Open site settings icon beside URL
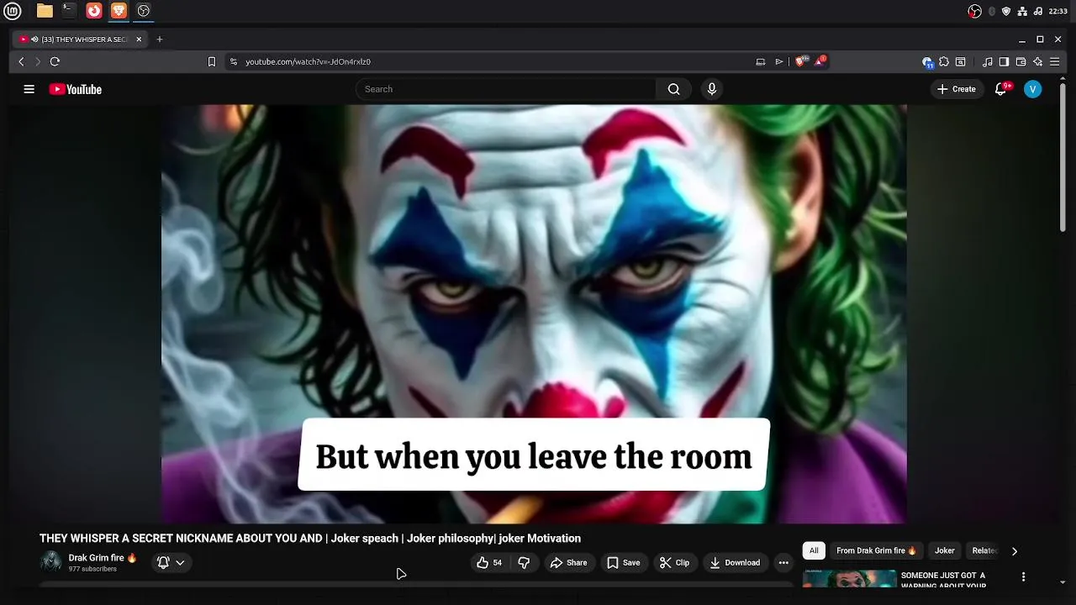The width and height of the screenshot is (1076, 605). pyautogui.click(x=234, y=61)
